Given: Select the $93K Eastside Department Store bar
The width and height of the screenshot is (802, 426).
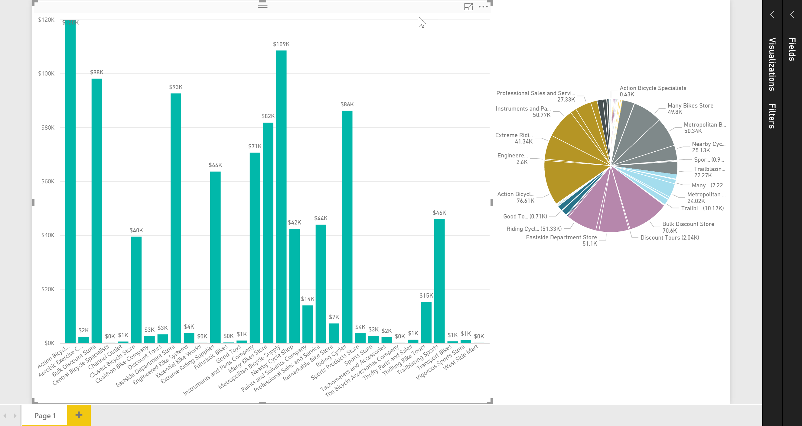Looking at the screenshot, I should coord(176,218).
